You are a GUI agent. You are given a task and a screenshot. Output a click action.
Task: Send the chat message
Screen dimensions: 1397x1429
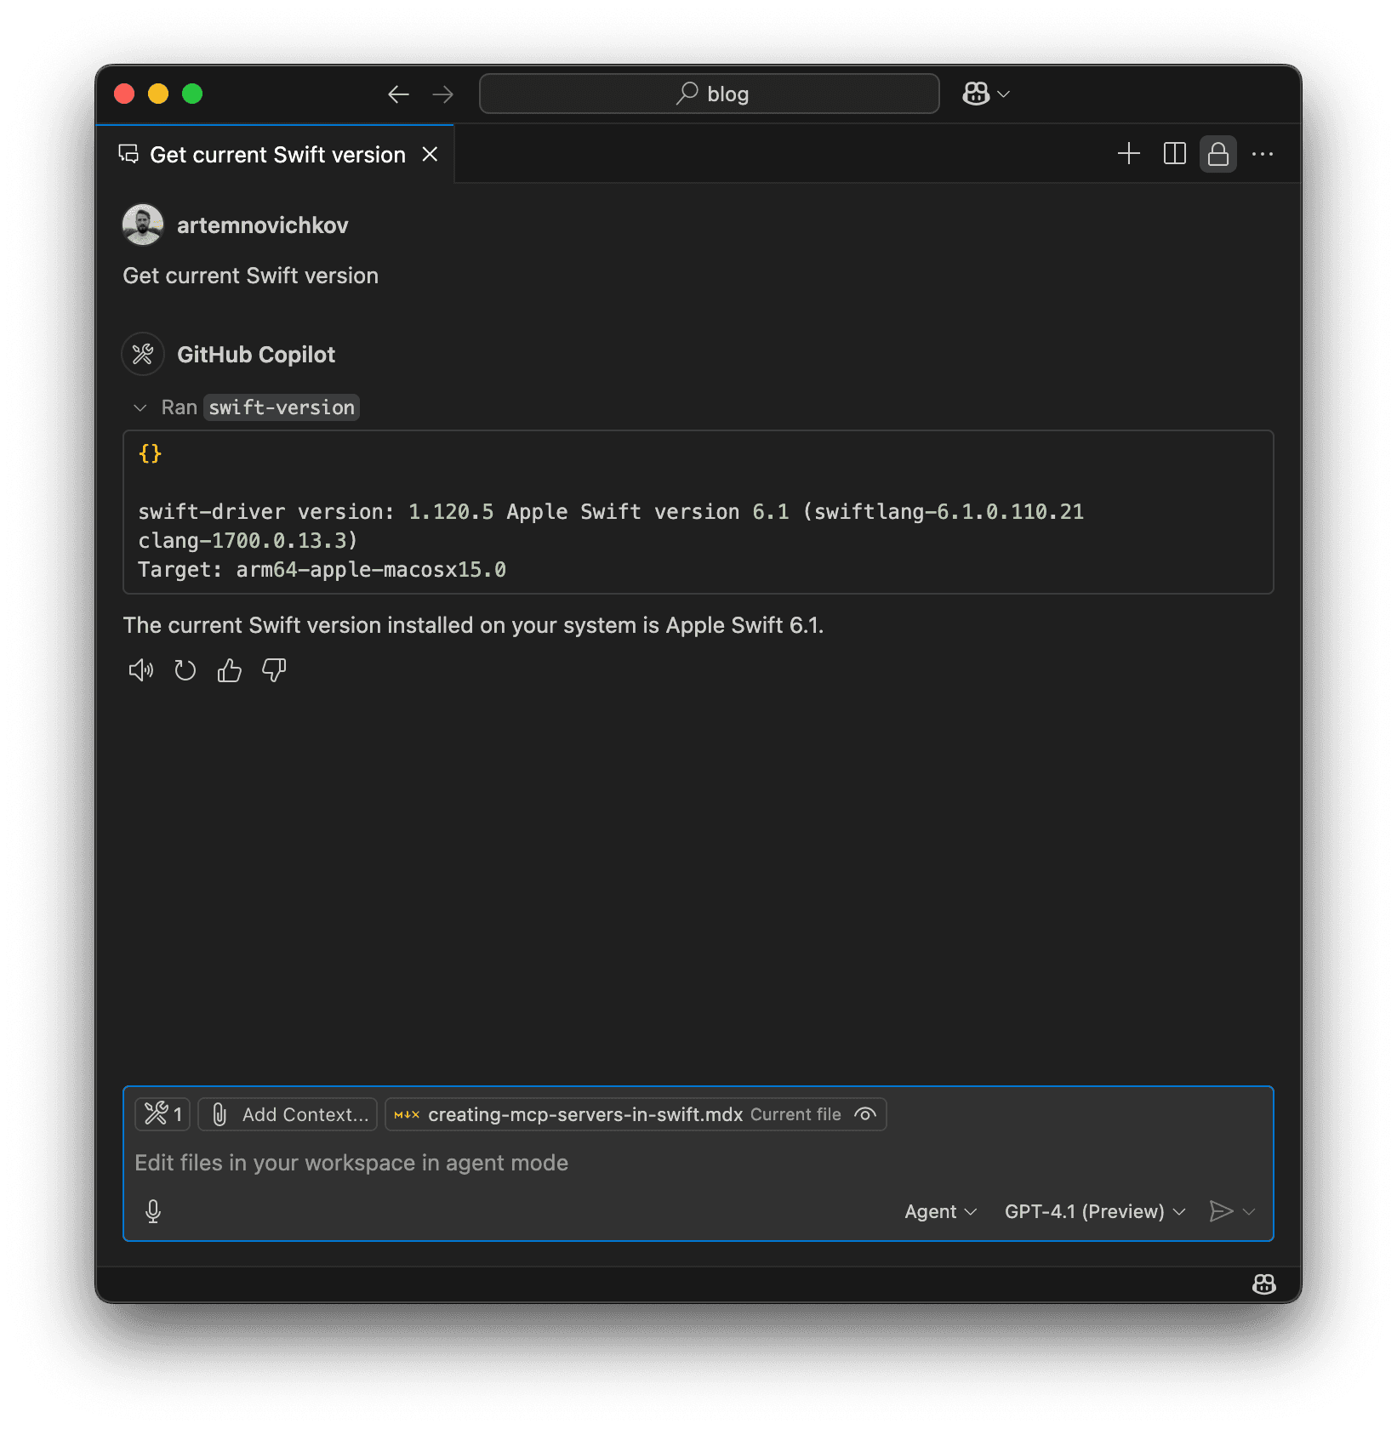pos(1221,1211)
